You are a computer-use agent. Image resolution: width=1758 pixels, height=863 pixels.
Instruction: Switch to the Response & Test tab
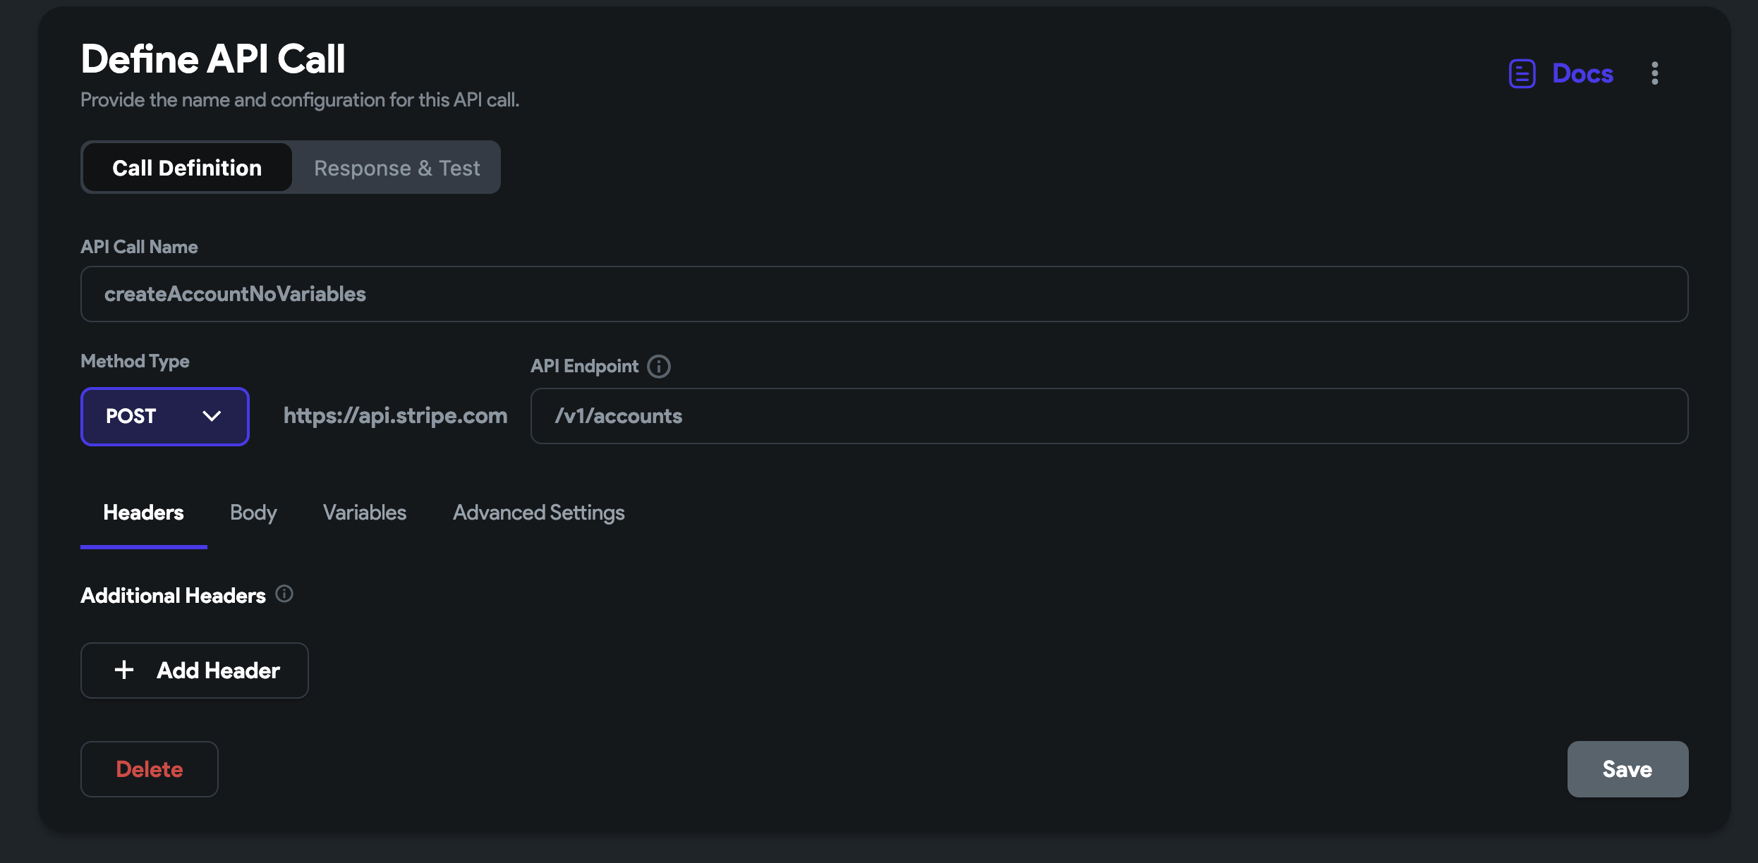tap(396, 168)
